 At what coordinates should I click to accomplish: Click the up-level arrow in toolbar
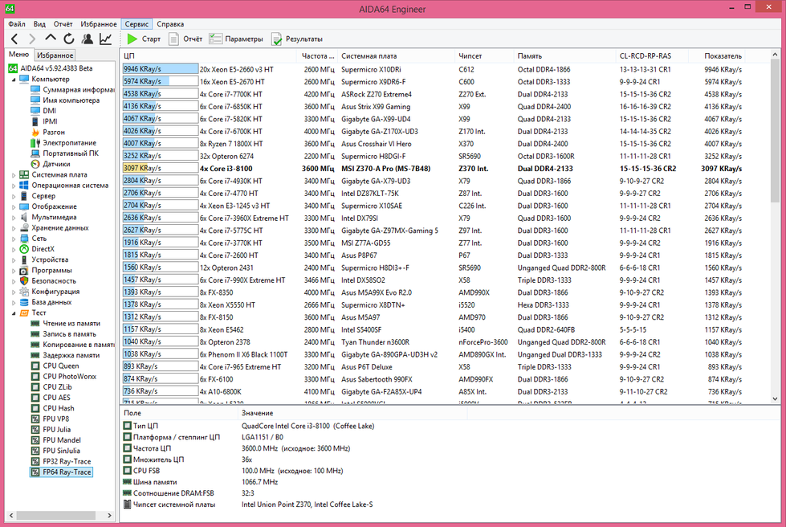pos(51,39)
